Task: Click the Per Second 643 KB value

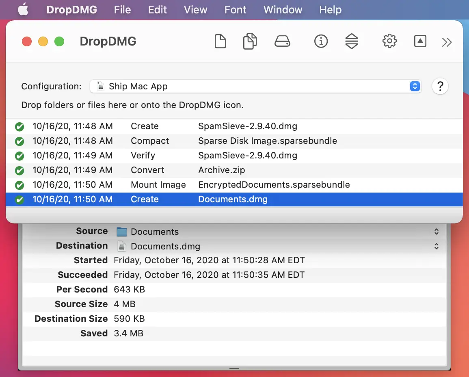Action: [x=129, y=290]
